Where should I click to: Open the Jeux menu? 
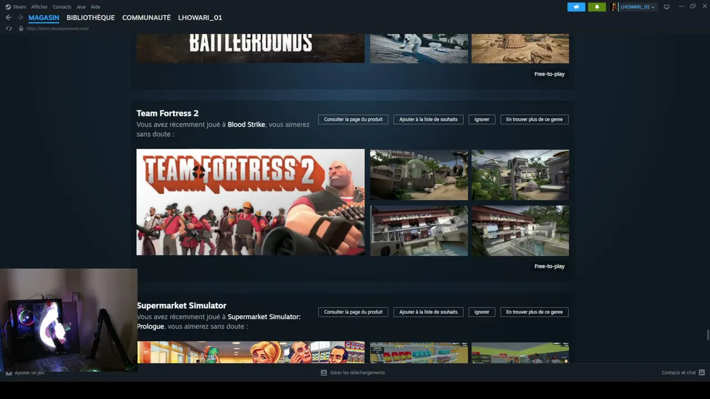[x=81, y=7]
